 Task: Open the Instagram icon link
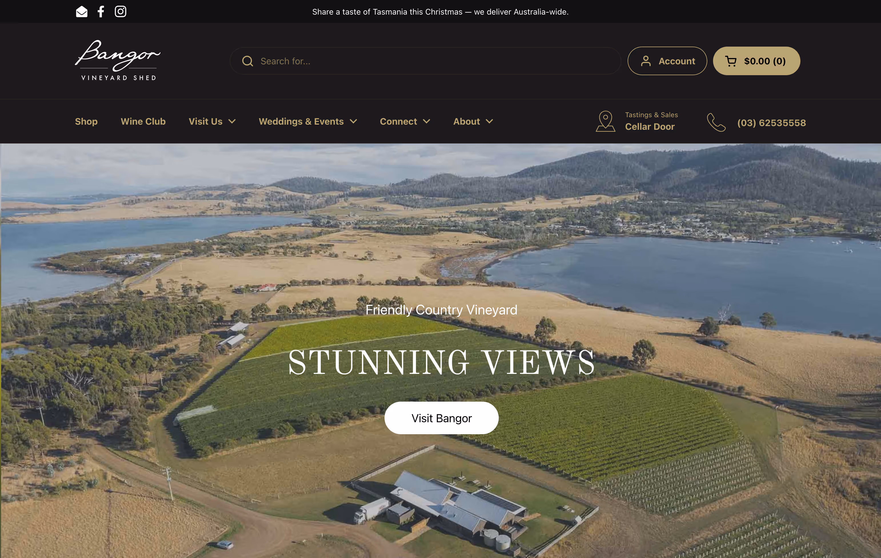pyautogui.click(x=120, y=12)
